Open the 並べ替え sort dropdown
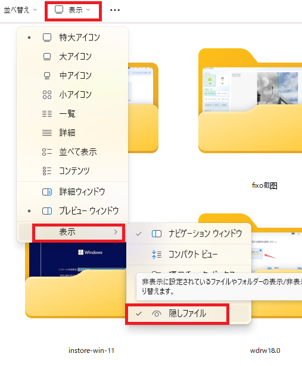The height and width of the screenshot is (366, 302). tap(20, 10)
